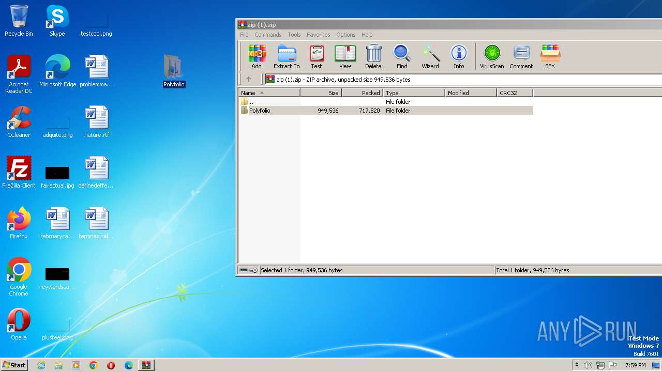This screenshot has height=372, width=662.
Task: Sort by the Type column header
Action: pos(414,93)
